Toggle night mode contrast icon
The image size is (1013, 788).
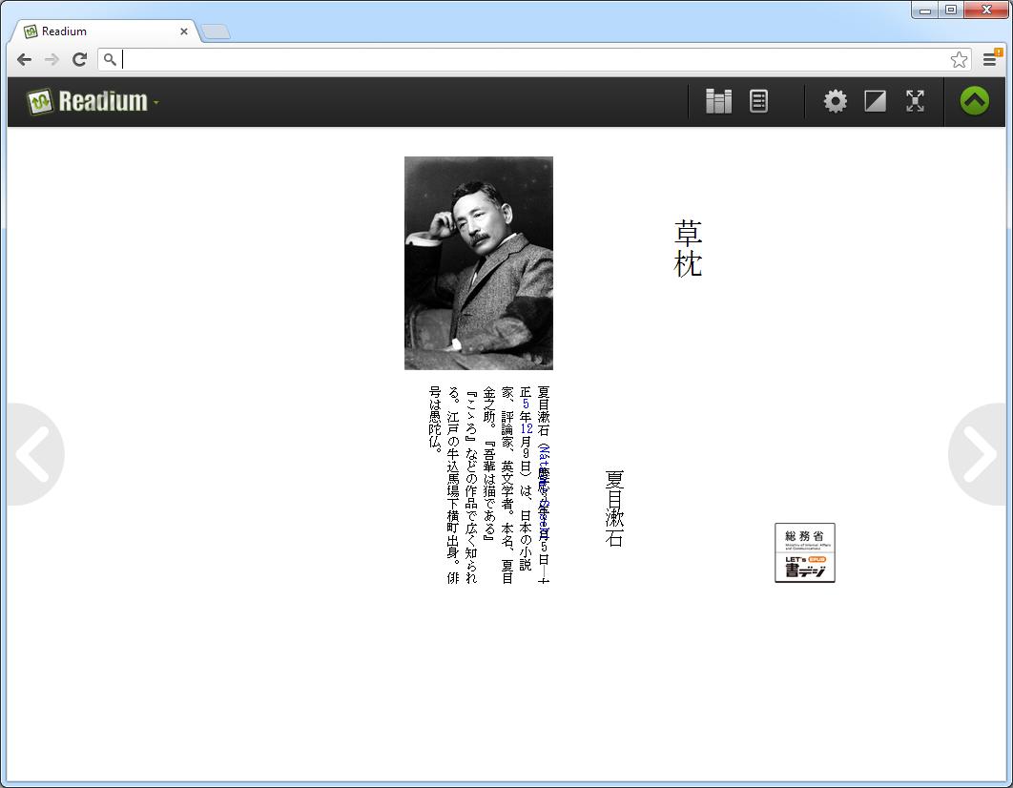click(x=875, y=101)
